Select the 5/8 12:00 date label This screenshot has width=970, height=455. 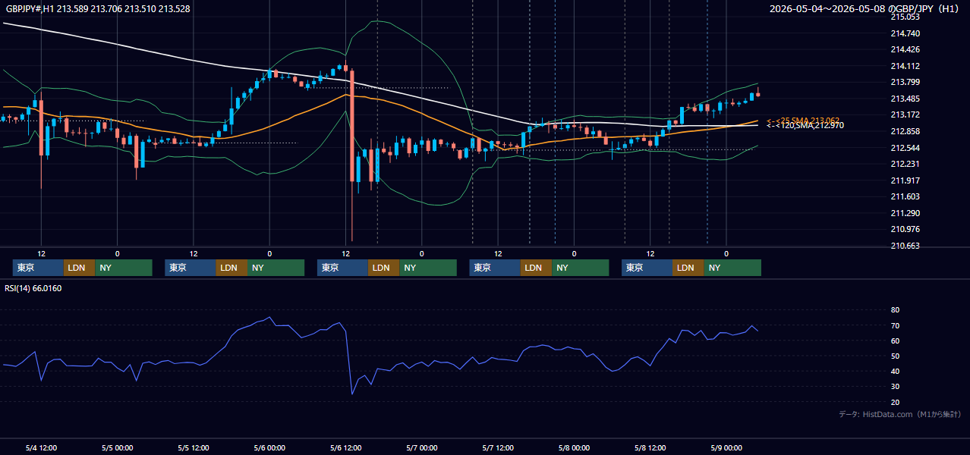coord(650,447)
